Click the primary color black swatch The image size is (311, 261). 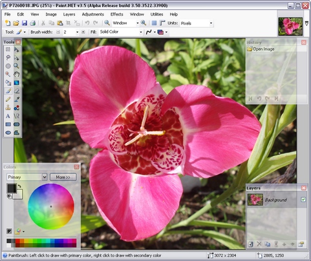point(11,188)
